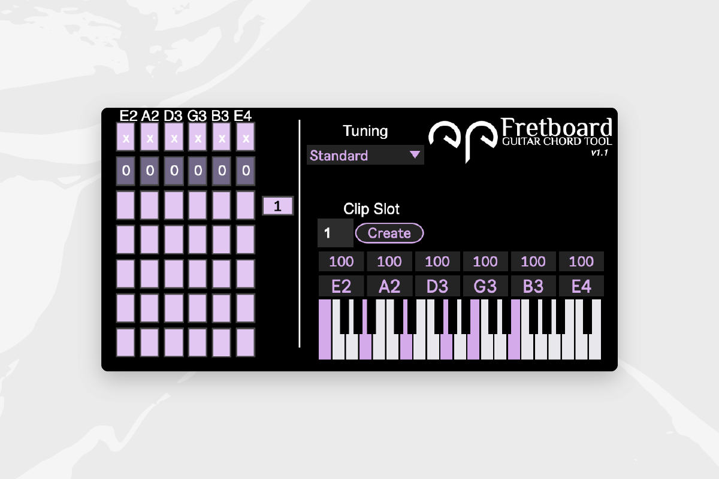
Task: Select the Clip Slot number field
Action: click(335, 233)
